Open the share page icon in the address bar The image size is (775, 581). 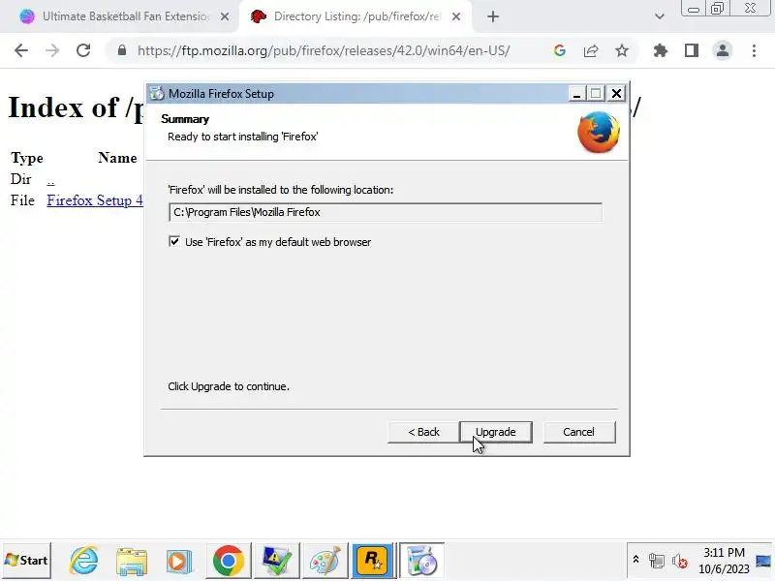click(591, 50)
